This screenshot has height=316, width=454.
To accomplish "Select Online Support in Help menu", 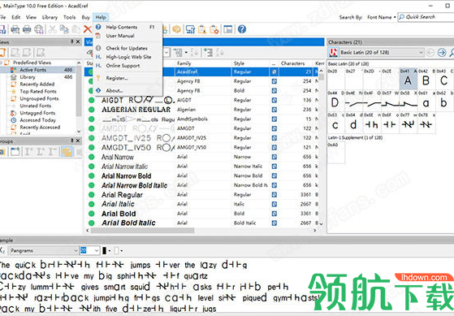I will click(x=128, y=66).
